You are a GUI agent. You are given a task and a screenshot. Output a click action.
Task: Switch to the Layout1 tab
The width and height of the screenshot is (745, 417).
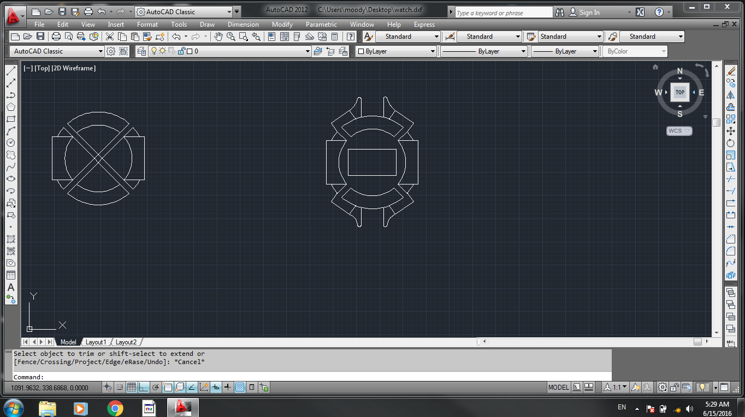tap(96, 342)
